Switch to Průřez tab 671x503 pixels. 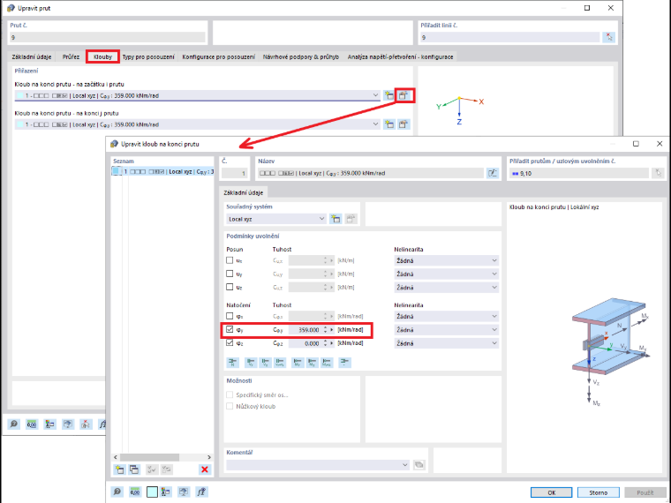[x=71, y=56]
